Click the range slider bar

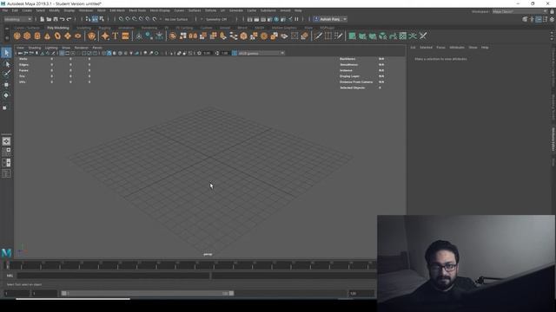(148, 293)
